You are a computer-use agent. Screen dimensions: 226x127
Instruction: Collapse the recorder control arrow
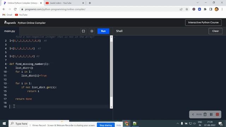(x=193, y=114)
